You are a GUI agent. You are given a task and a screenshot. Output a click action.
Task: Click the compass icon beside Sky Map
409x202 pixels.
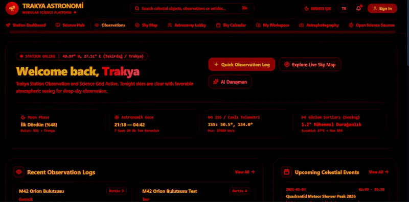[137, 26]
